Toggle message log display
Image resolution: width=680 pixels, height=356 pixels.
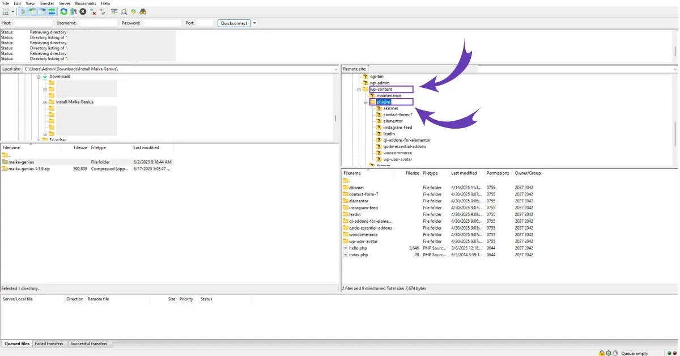click(x=23, y=11)
